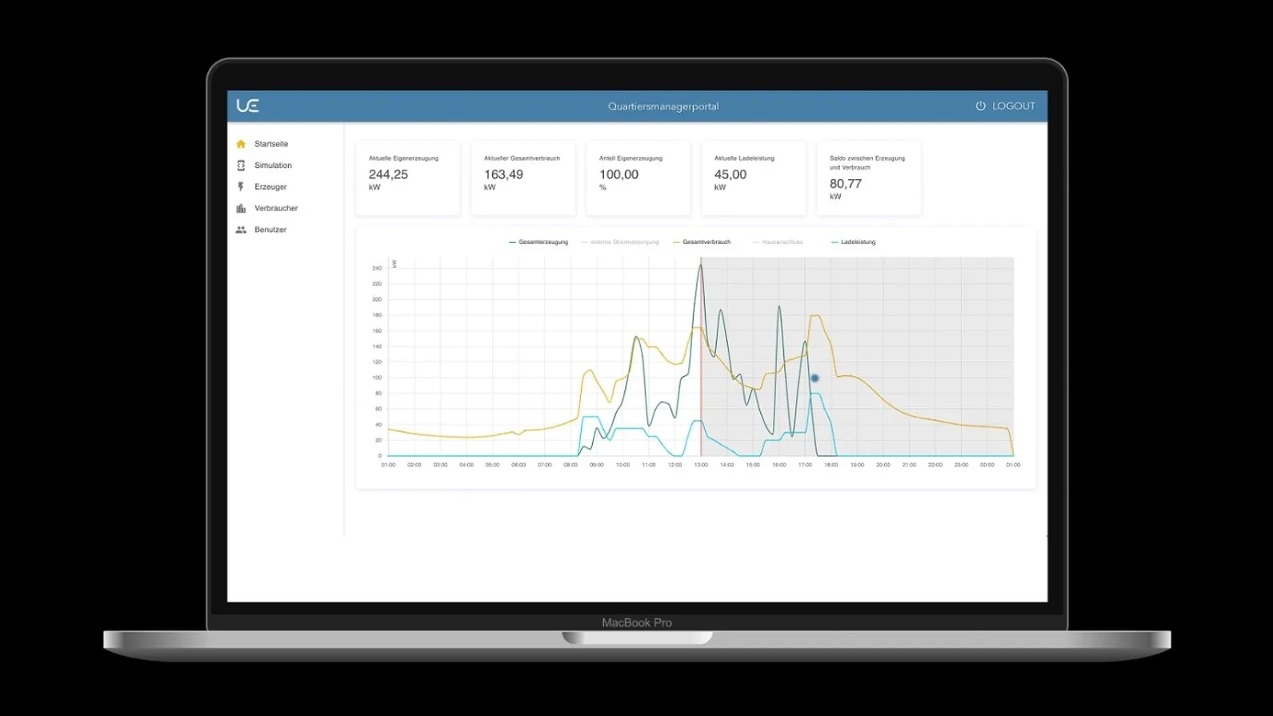Click the LOGOUT button
The height and width of the screenshot is (716, 1273).
coord(1005,106)
